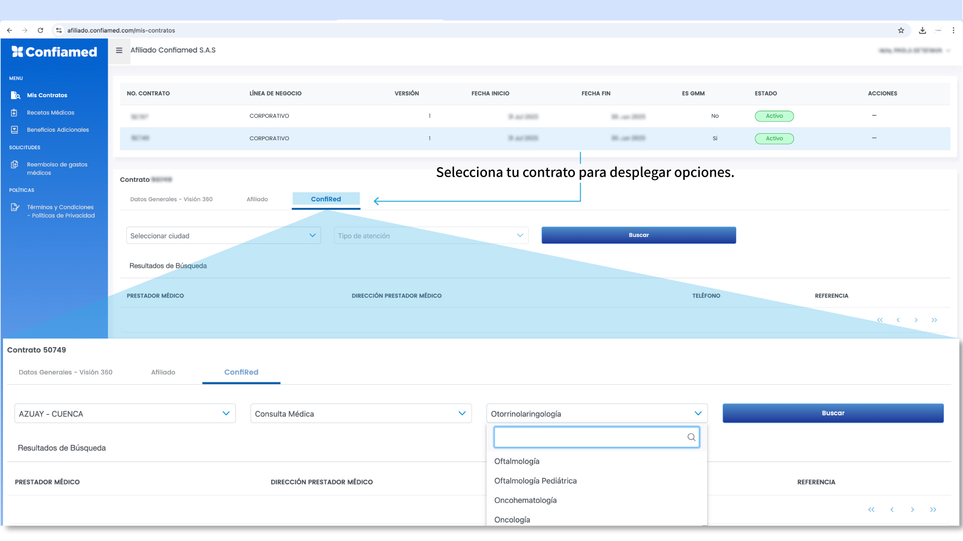This screenshot has height=541, width=963.
Task: Switch to lower Datos Generales - Visión 360 tab
Action: [x=66, y=372]
